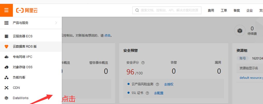Open CDN in sidebar
This screenshot has height=104, width=263.
pyautogui.click(x=31, y=88)
